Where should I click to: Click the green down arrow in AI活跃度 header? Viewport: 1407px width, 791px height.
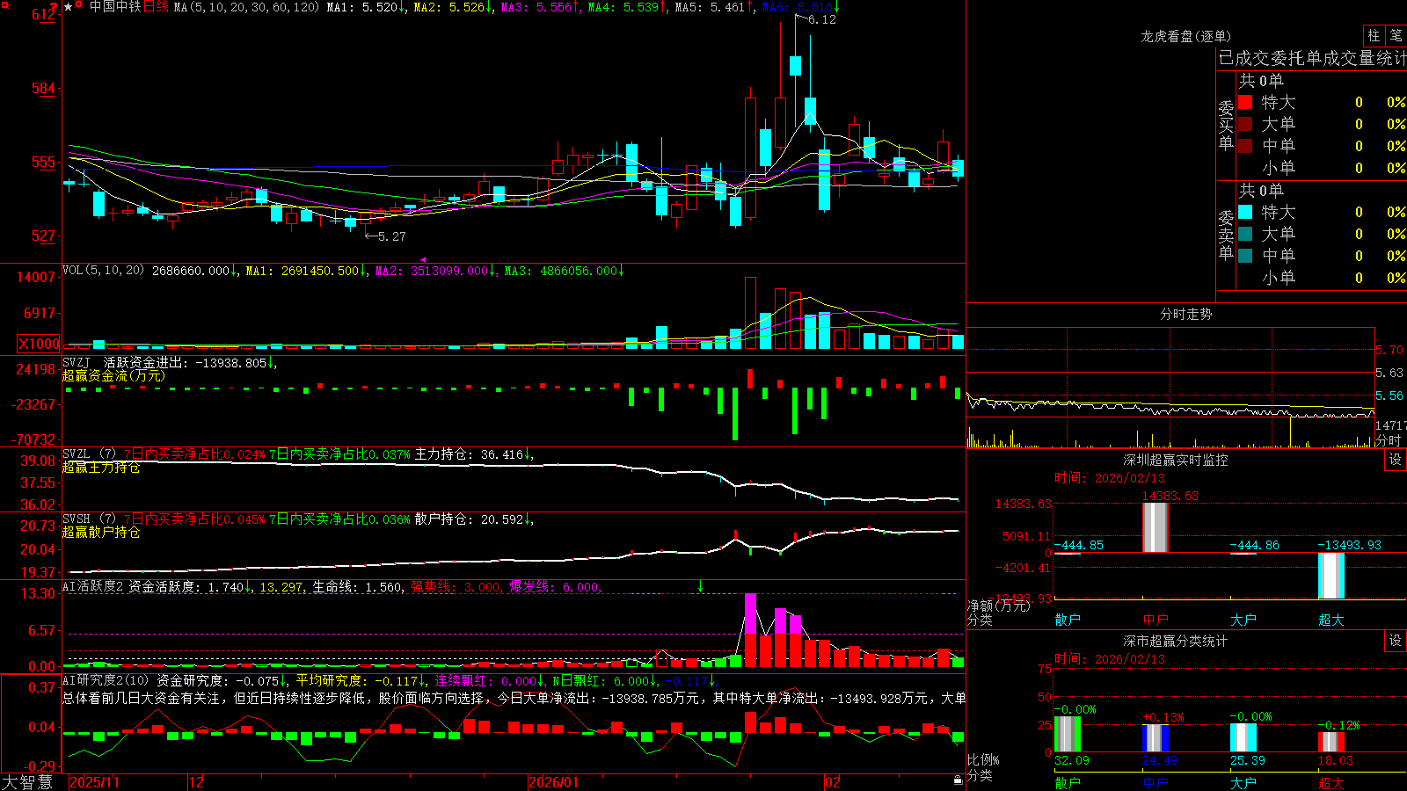[x=701, y=586]
